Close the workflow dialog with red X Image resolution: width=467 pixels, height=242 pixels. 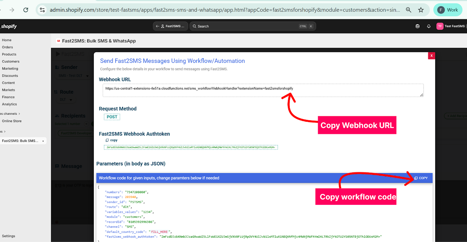(431, 55)
